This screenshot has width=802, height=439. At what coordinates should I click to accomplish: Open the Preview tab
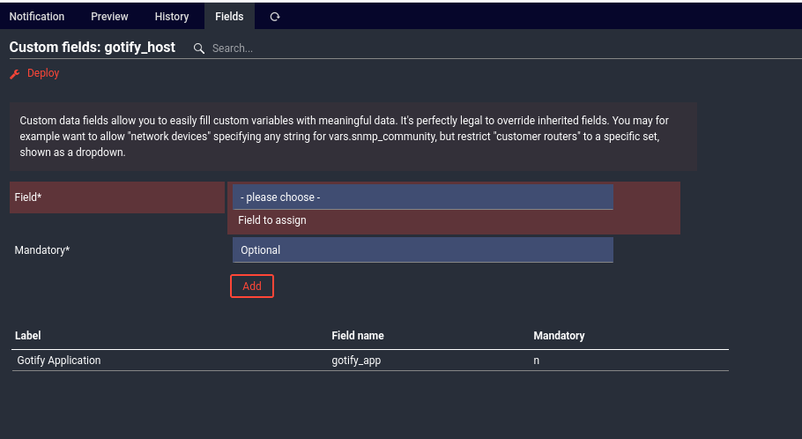click(109, 17)
